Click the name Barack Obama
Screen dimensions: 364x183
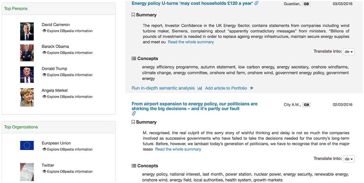55,46
